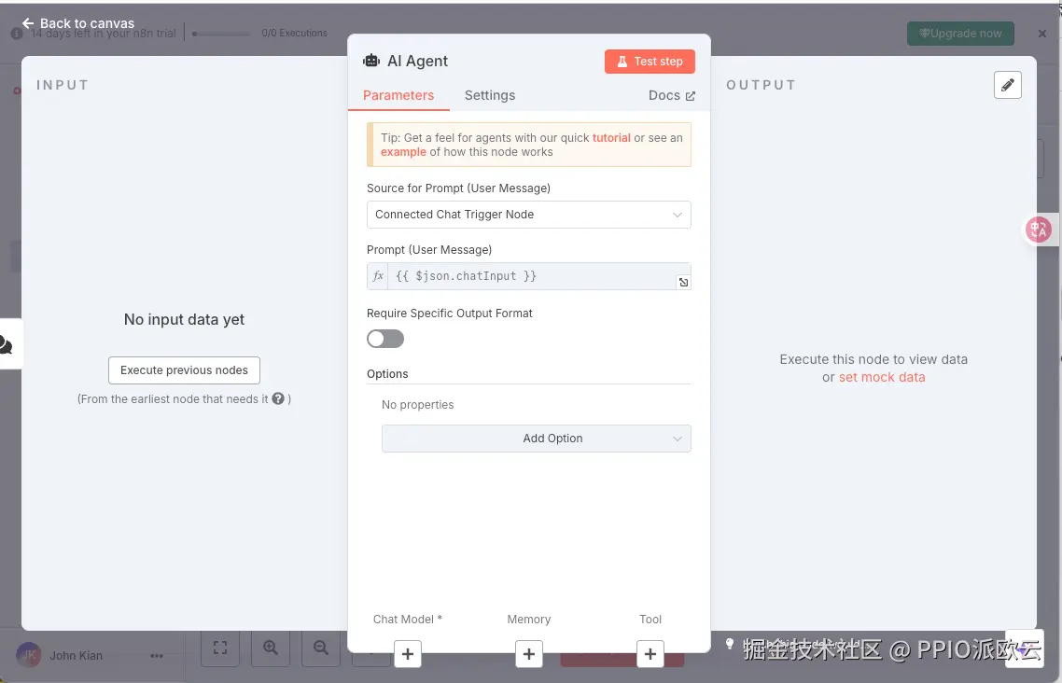
Task: Click the pencil edit output icon
Action: [x=1007, y=85]
